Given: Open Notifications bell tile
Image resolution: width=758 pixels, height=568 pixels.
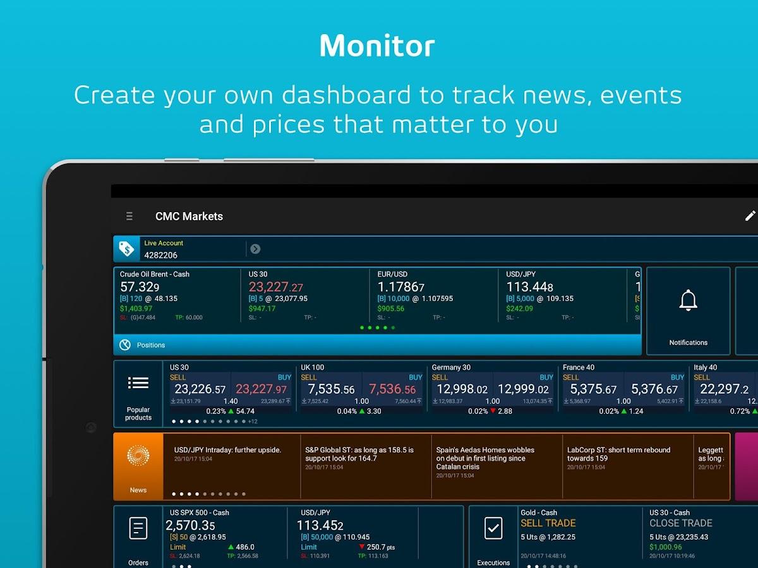Looking at the screenshot, I should coord(688,311).
